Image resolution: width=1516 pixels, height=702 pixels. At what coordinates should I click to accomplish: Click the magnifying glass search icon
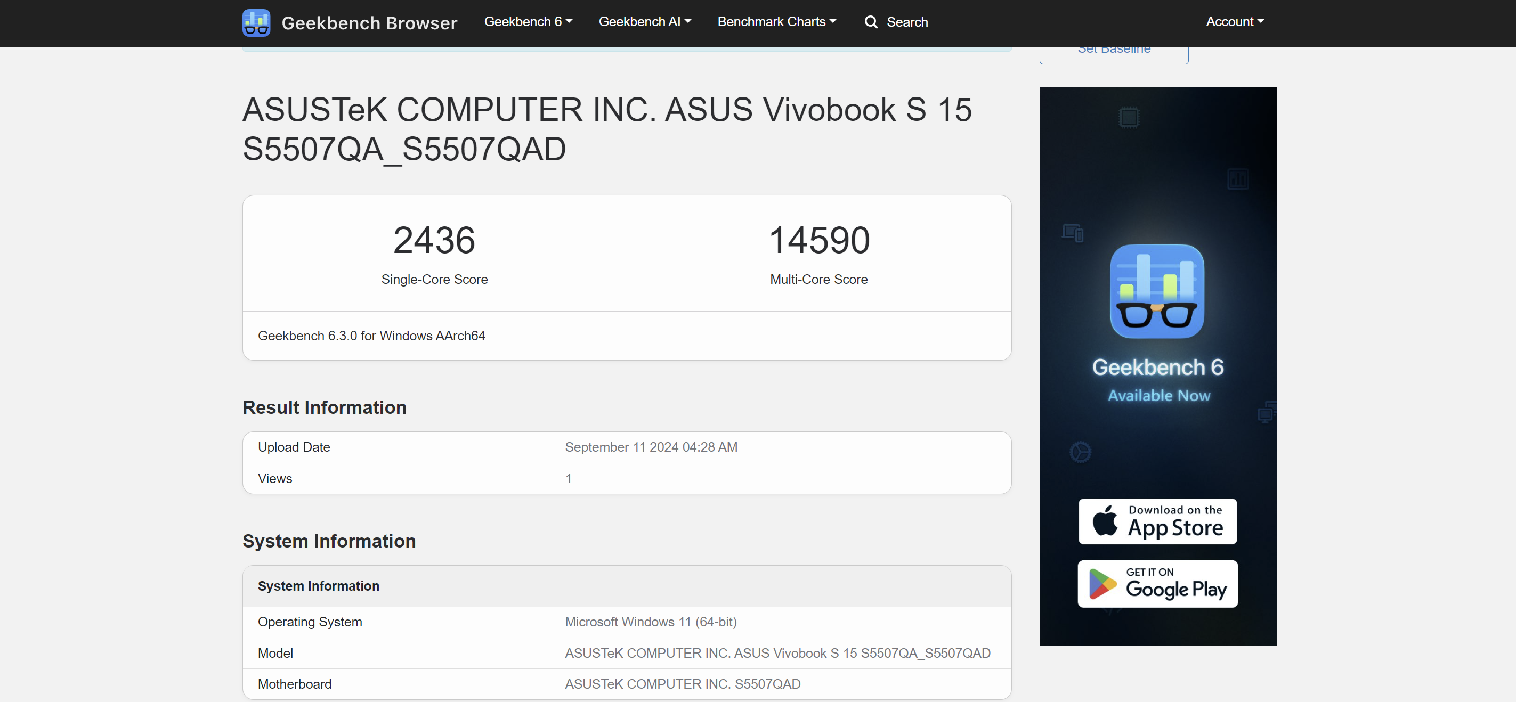(x=870, y=22)
